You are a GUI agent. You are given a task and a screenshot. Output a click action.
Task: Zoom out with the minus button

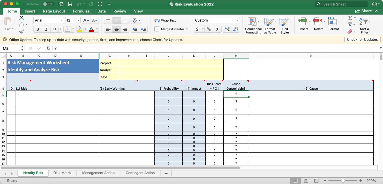tap(325, 181)
